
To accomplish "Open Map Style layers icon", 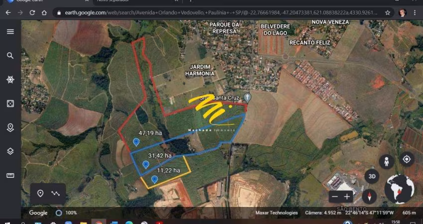I will 10,151.
